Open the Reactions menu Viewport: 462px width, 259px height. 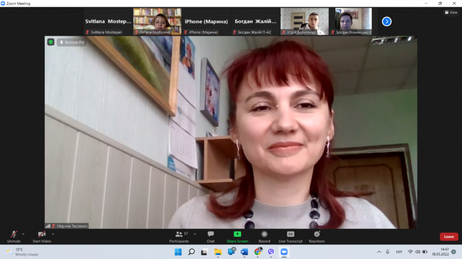point(316,235)
